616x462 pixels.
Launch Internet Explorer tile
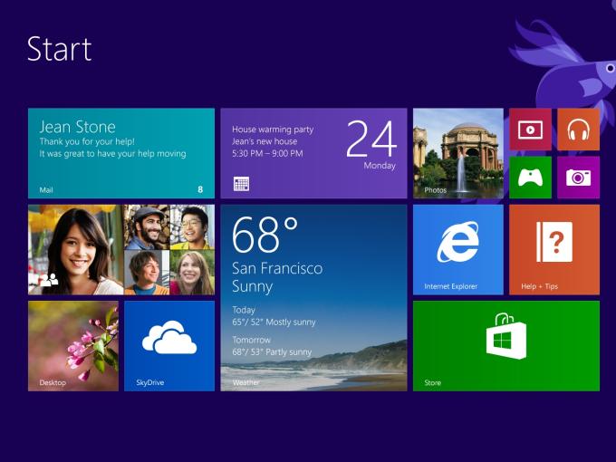click(458, 249)
